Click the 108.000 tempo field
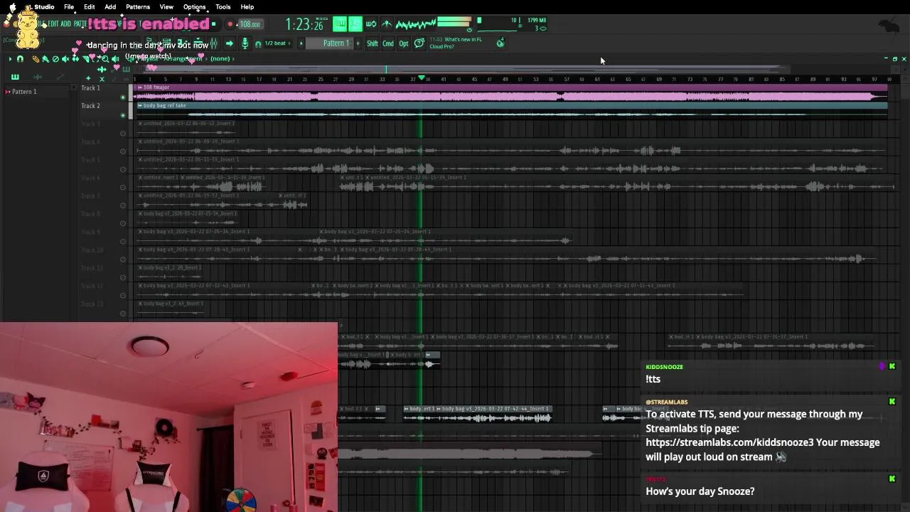 pyautogui.click(x=251, y=24)
